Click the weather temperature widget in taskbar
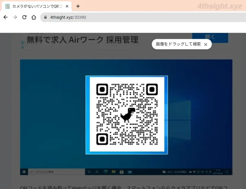This screenshot has width=246, height=189. [x=174, y=172]
